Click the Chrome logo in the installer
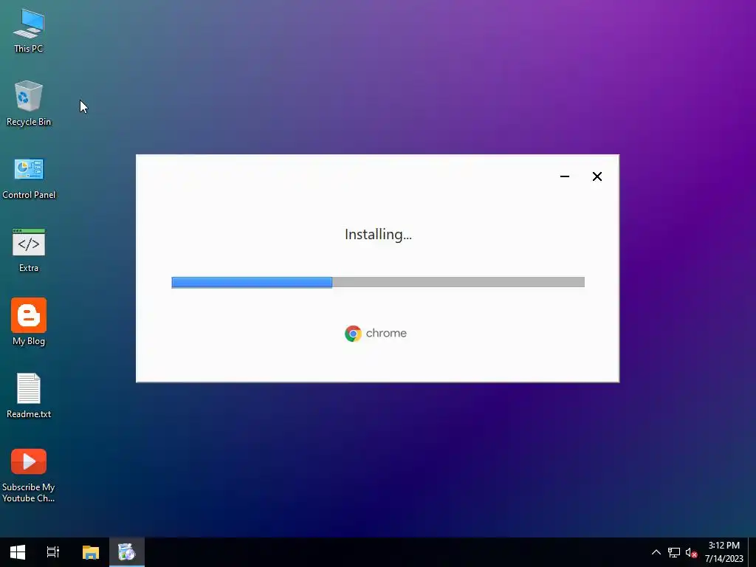756x567 pixels. pos(353,333)
